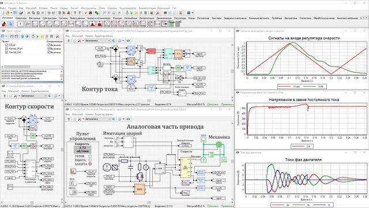369x208 pixels.
Task: Select the grey grid table block at palette end
Action: point(178,24)
